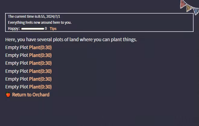Viewport: 199px width, 126px height.
Task: Open the Tips link
Action: [x=53, y=29]
